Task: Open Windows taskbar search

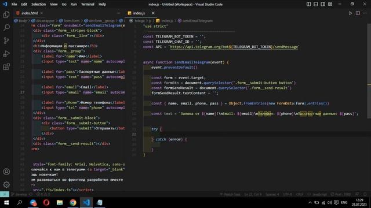Action: pos(20,203)
